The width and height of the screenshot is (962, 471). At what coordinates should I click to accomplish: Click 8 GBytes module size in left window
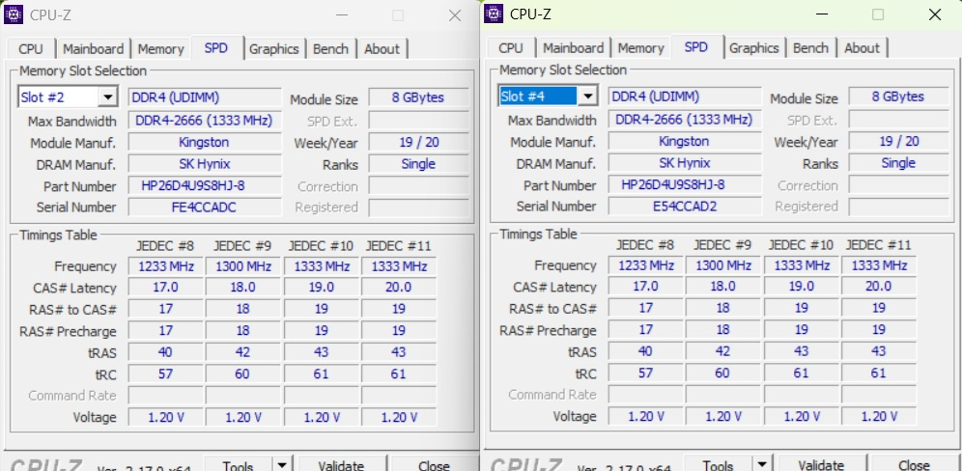click(418, 97)
